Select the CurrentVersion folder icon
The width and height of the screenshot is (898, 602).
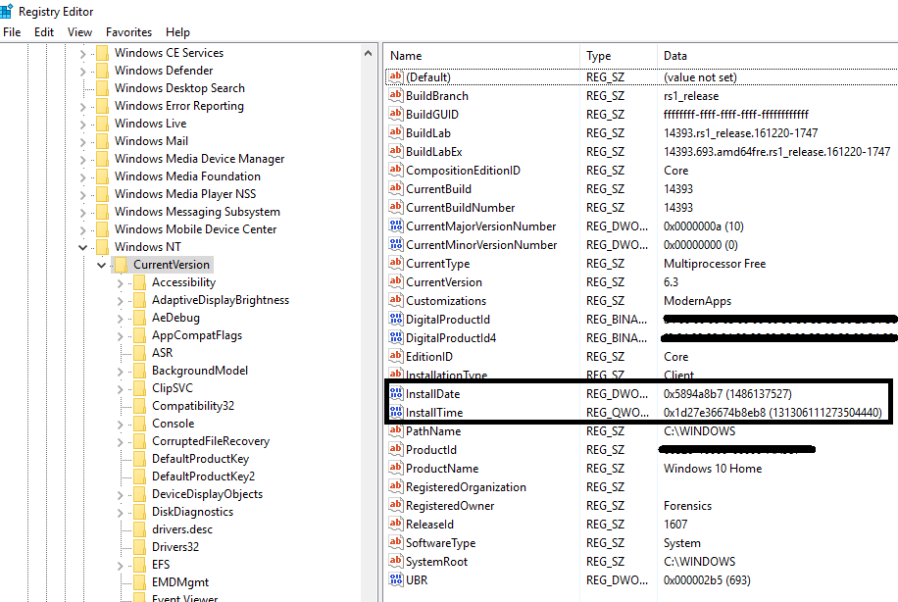pyautogui.click(x=121, y=265)
